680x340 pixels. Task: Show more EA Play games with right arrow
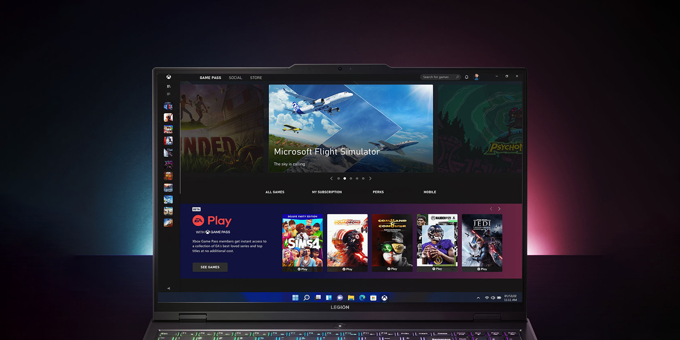tap(499, 209)
